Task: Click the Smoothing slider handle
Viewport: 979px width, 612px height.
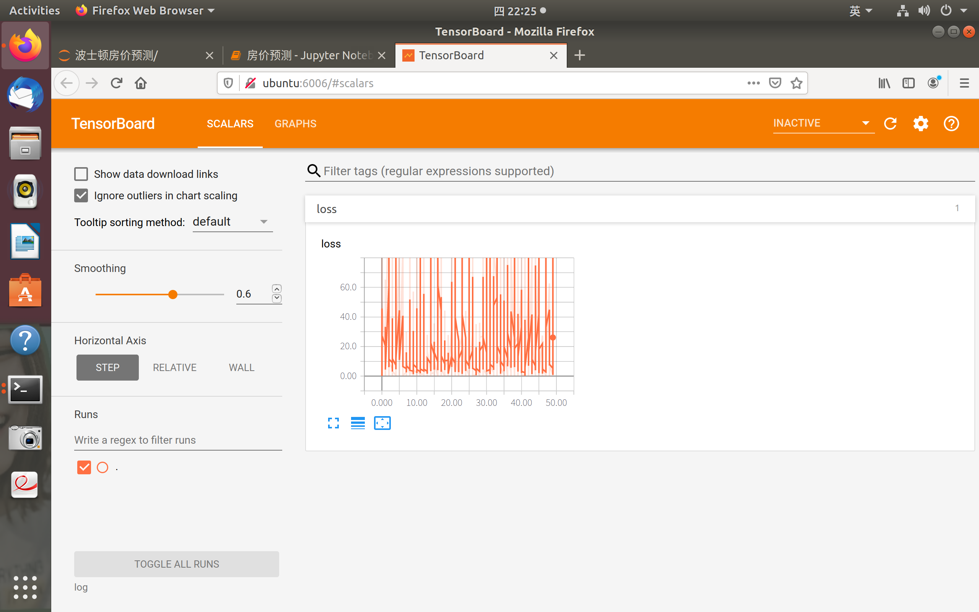Action: tap(173, 294)
